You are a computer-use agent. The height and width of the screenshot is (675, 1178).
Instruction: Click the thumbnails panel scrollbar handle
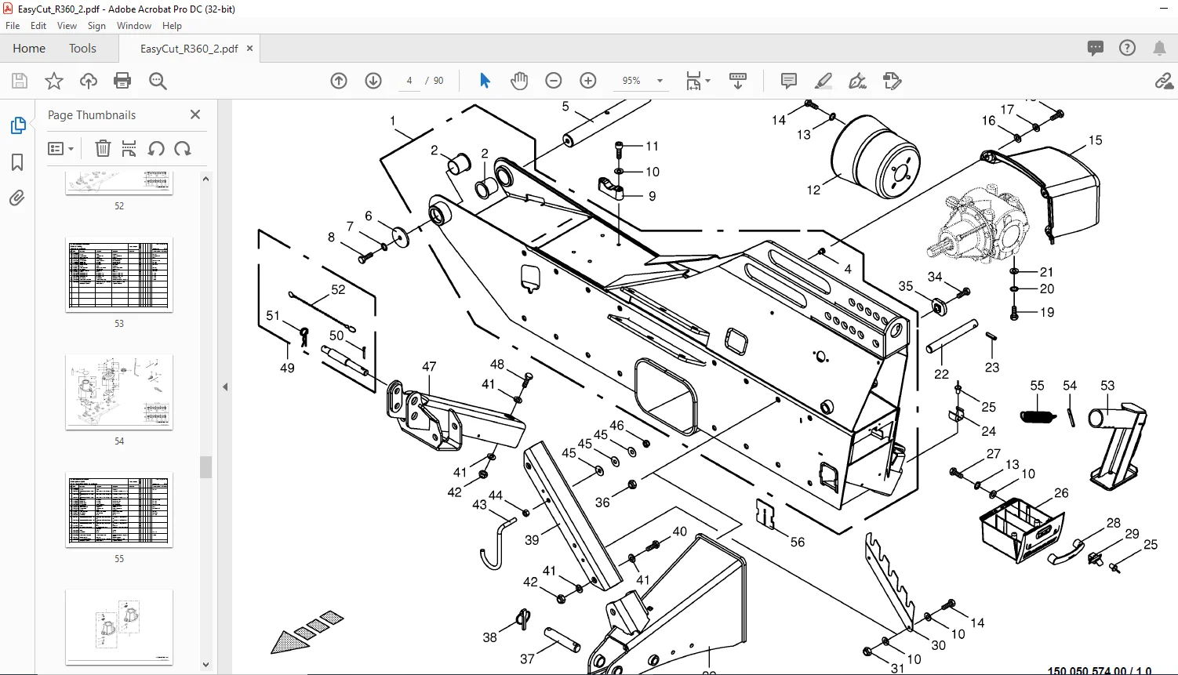[206, 467]
